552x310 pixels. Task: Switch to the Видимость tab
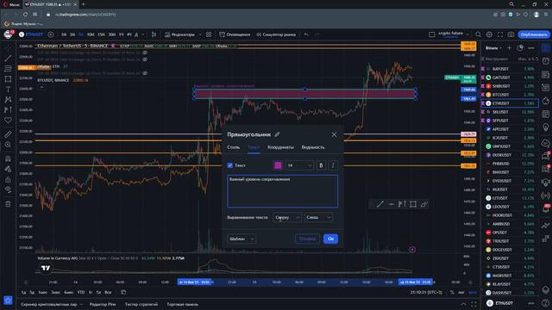tap(313, 147)
